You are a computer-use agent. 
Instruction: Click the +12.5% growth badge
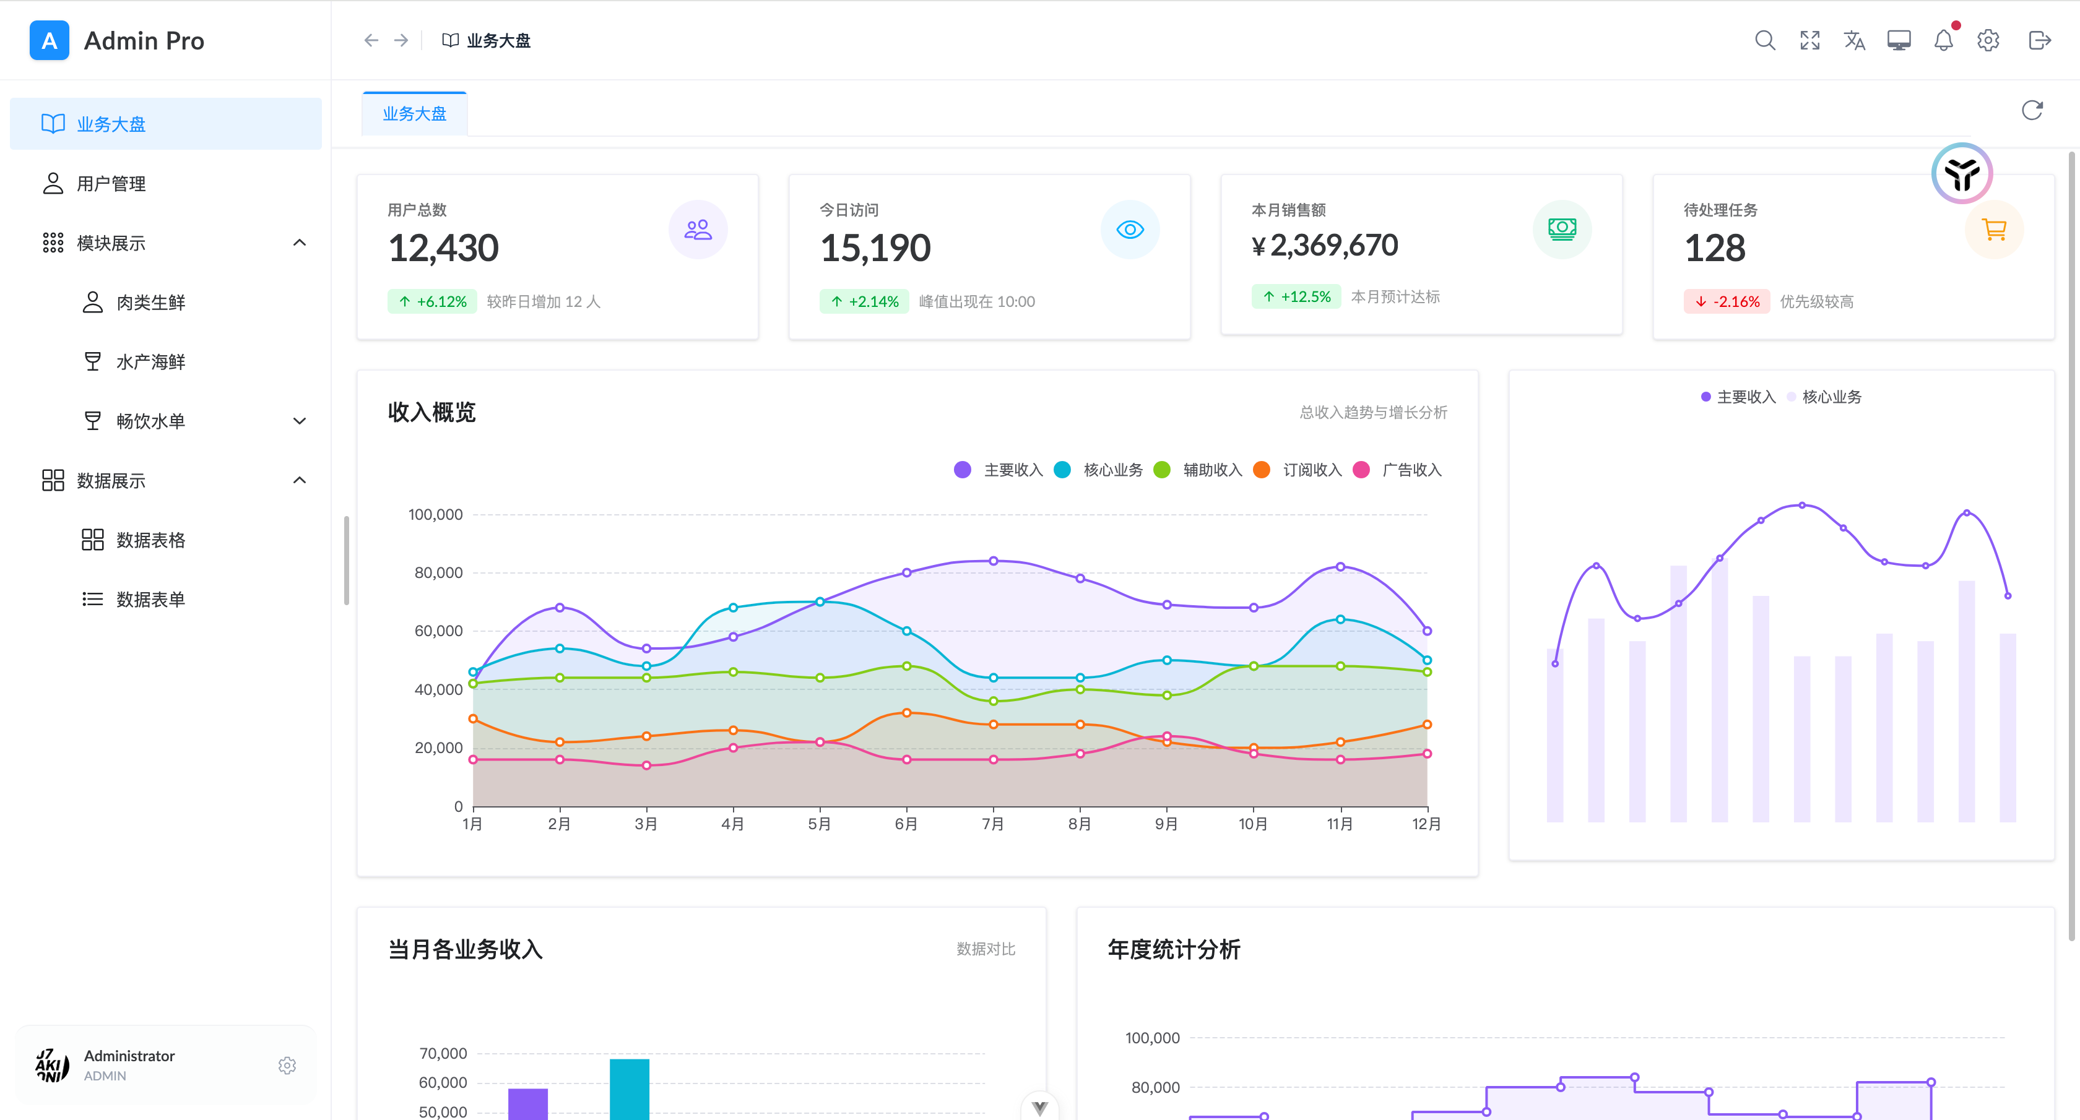(1296, 297)
